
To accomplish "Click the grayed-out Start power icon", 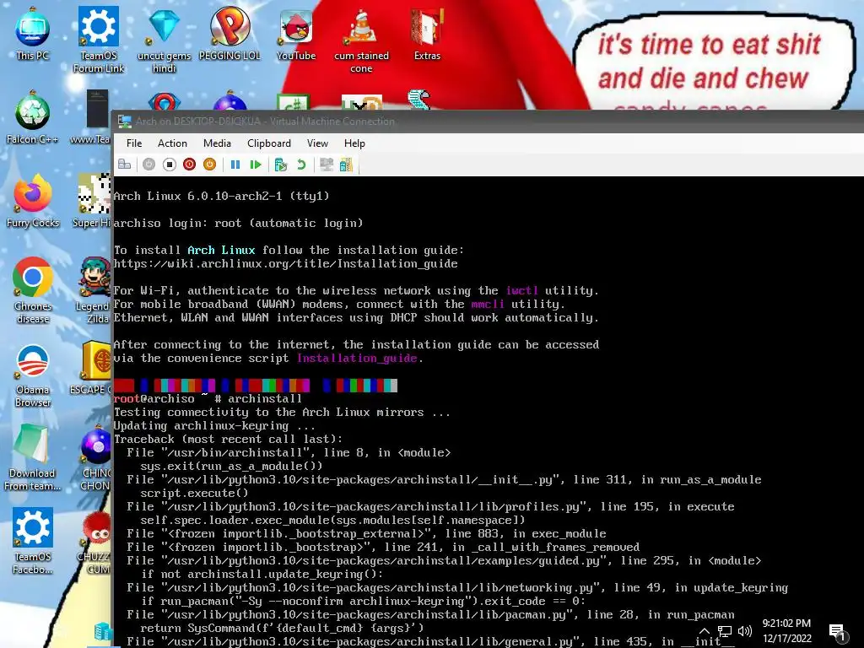I will tap(148, 165).
